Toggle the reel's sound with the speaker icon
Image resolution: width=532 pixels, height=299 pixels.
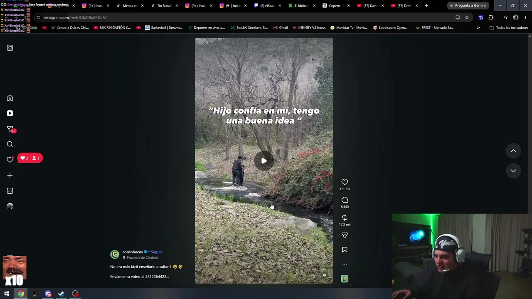tap(325, 275)
